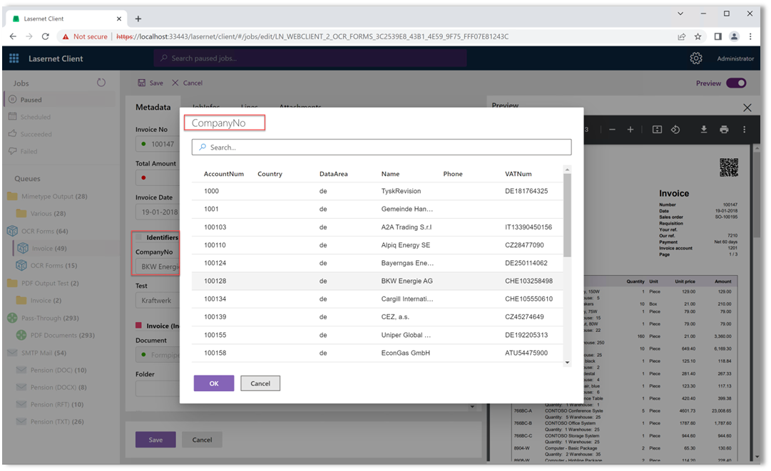Click the Cancel X icon in toolbar
This screenshot has height=471, width=771.
[175, 83]
